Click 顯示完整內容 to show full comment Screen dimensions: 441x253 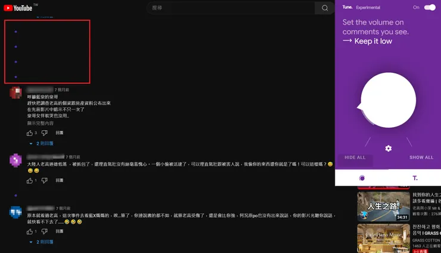(40, 123)
